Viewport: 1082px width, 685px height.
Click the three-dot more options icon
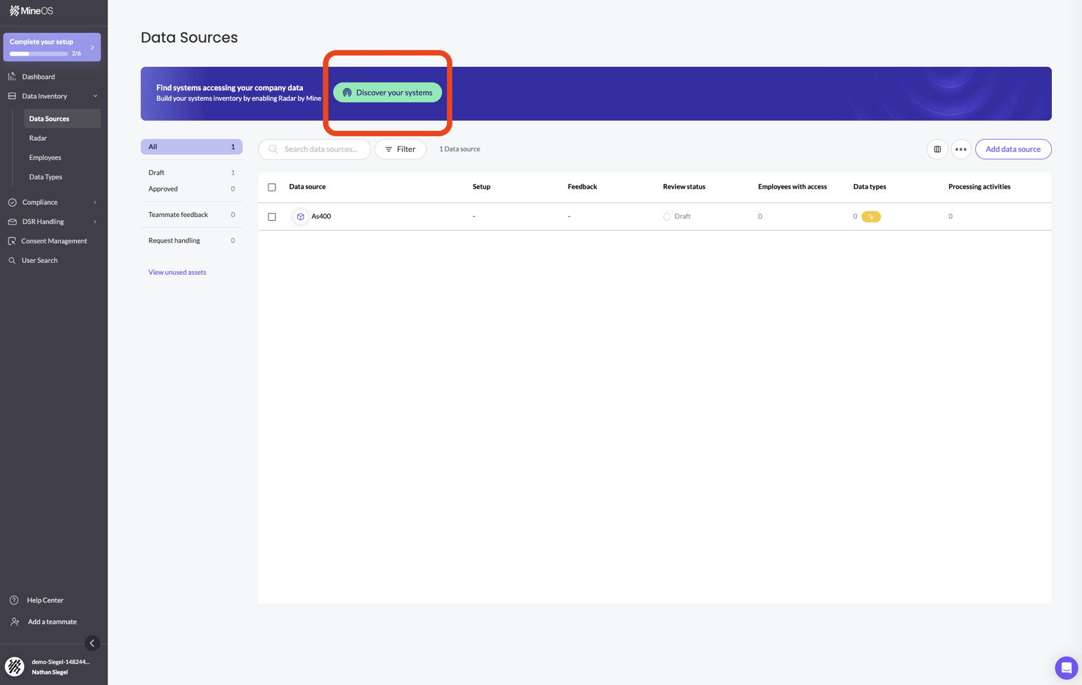click(x=961, y=149)
